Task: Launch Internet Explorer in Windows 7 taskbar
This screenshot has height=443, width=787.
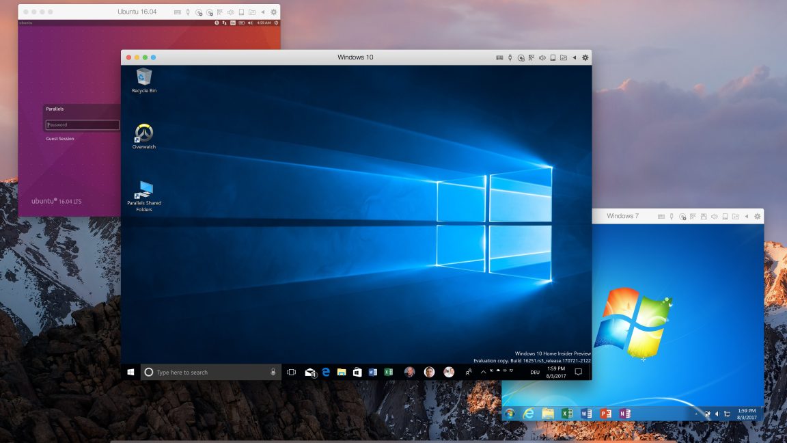Action: (x=529, y=414)
